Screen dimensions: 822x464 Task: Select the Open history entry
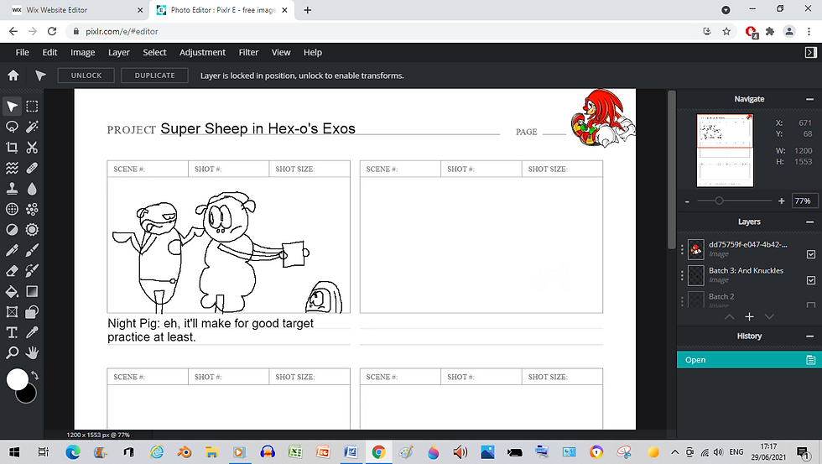(749, 360)
